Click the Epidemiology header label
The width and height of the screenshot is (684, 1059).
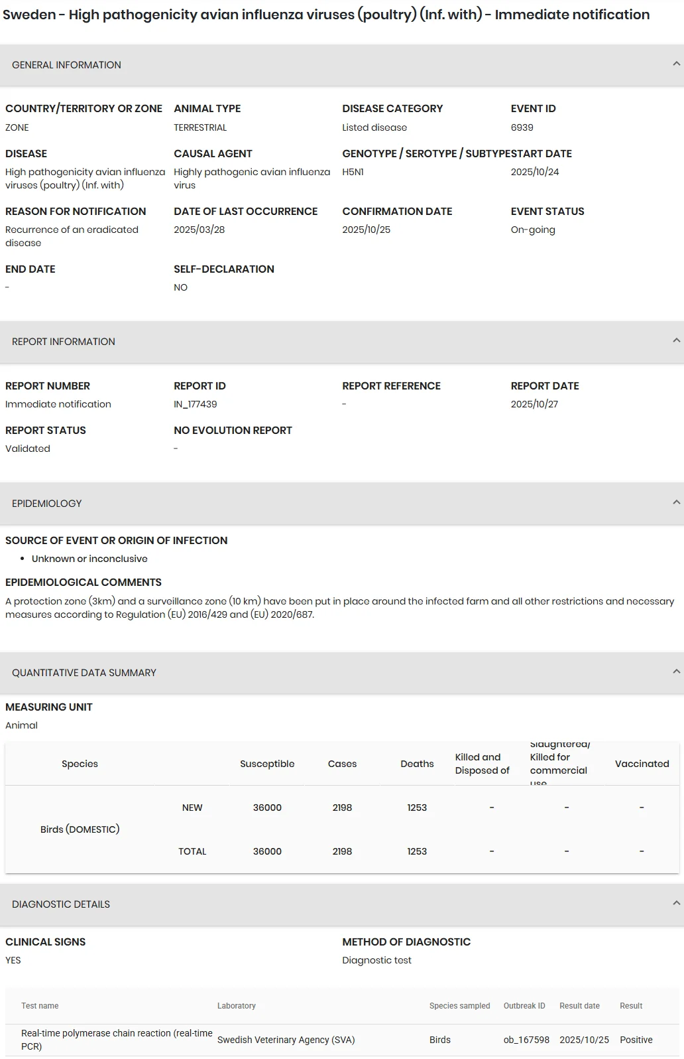tap(46, 504)
